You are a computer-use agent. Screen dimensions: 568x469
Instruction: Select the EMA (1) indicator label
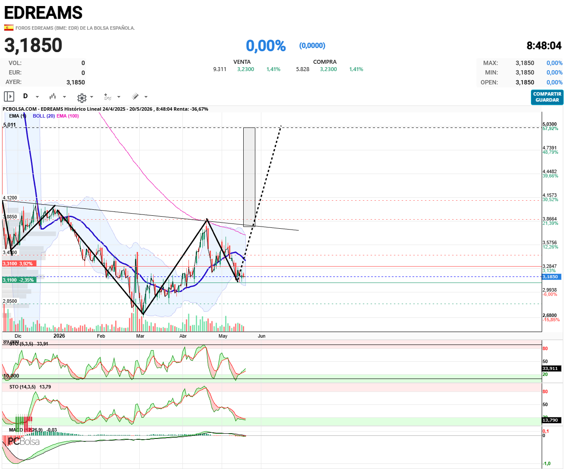point(18,116)
